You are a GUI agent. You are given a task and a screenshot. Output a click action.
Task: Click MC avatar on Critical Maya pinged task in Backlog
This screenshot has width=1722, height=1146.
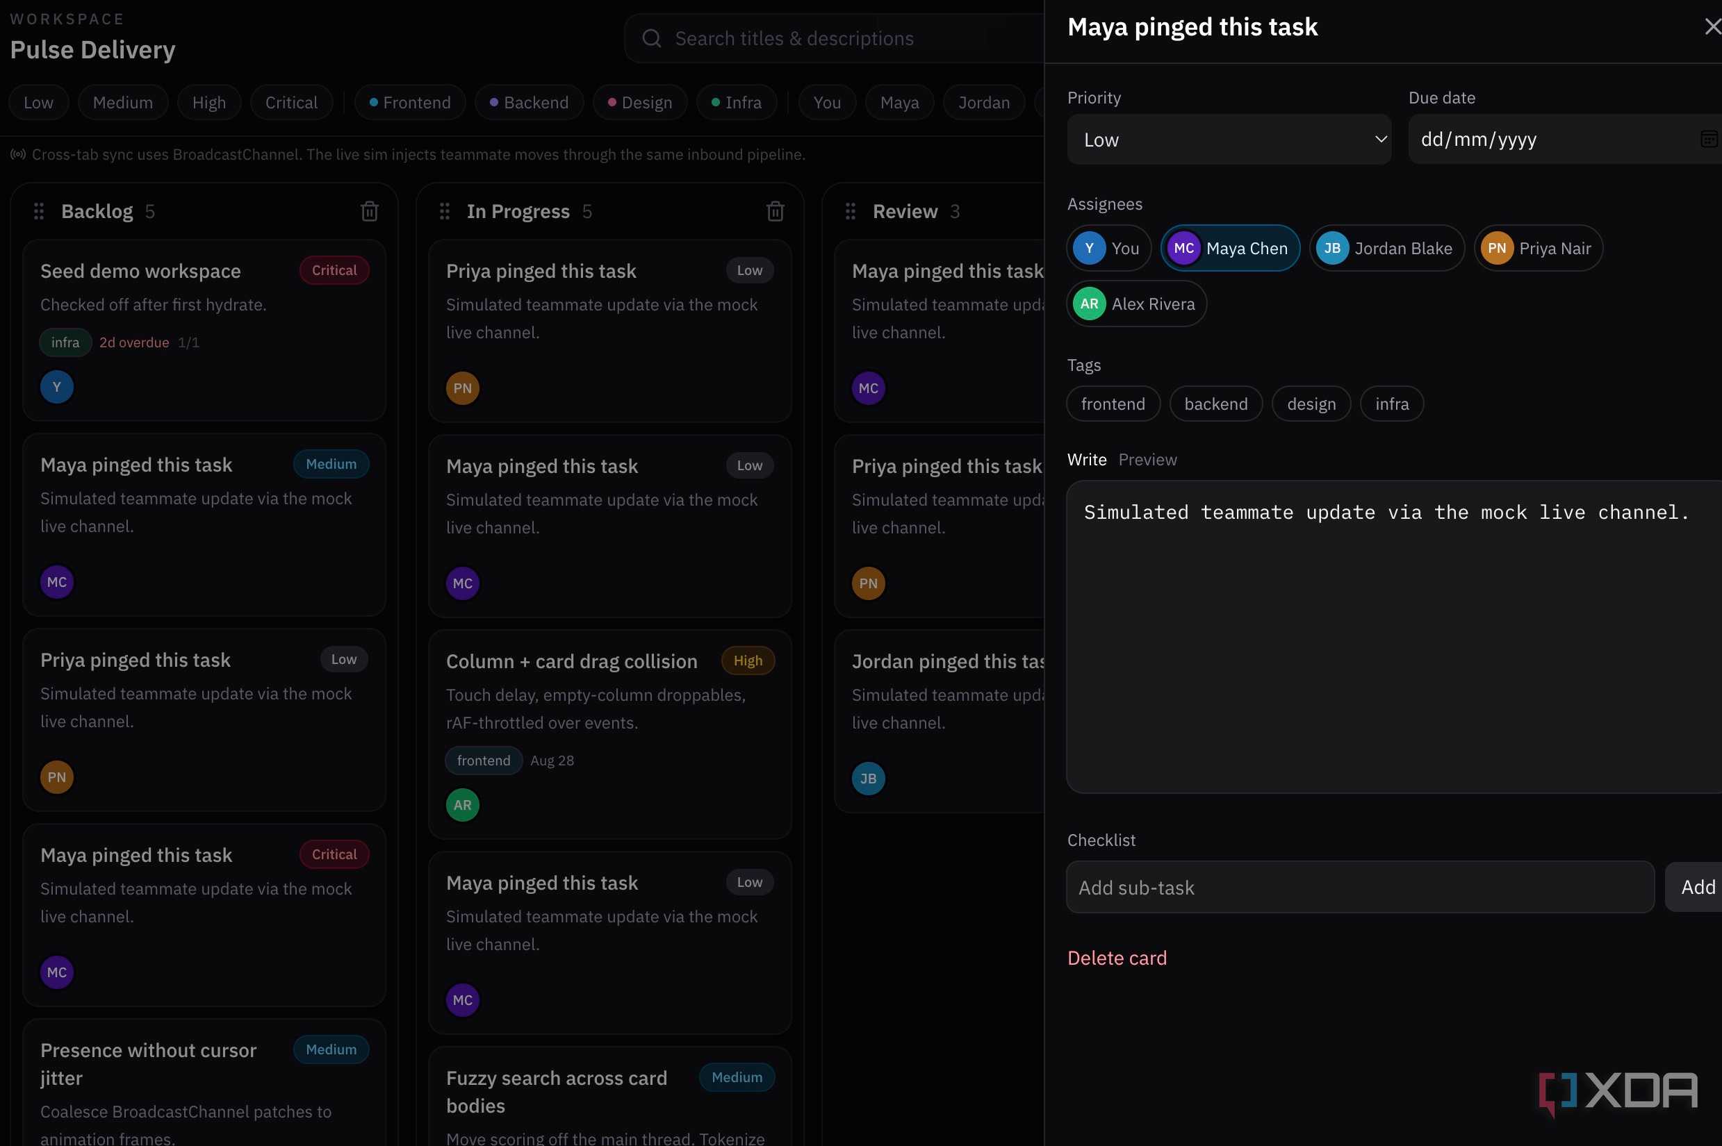pyautogui.click(x=56, y=972)
